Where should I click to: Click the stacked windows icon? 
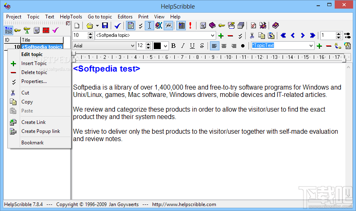[241, 25]
